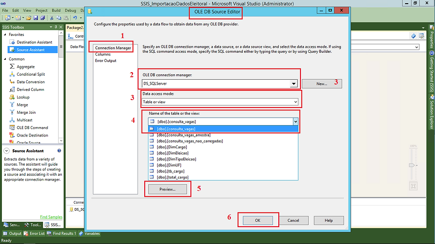Screen dimensions: 435x244
Task: Pick the Merge Join transformation
Action: (x=26, y=112)
